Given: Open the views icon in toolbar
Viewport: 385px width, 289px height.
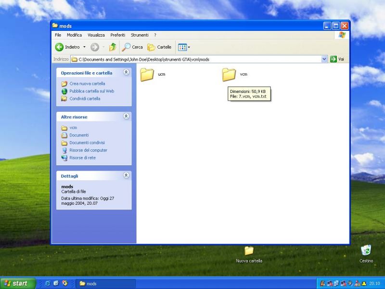Looking at the screenshot, I should tap(184, 47).
